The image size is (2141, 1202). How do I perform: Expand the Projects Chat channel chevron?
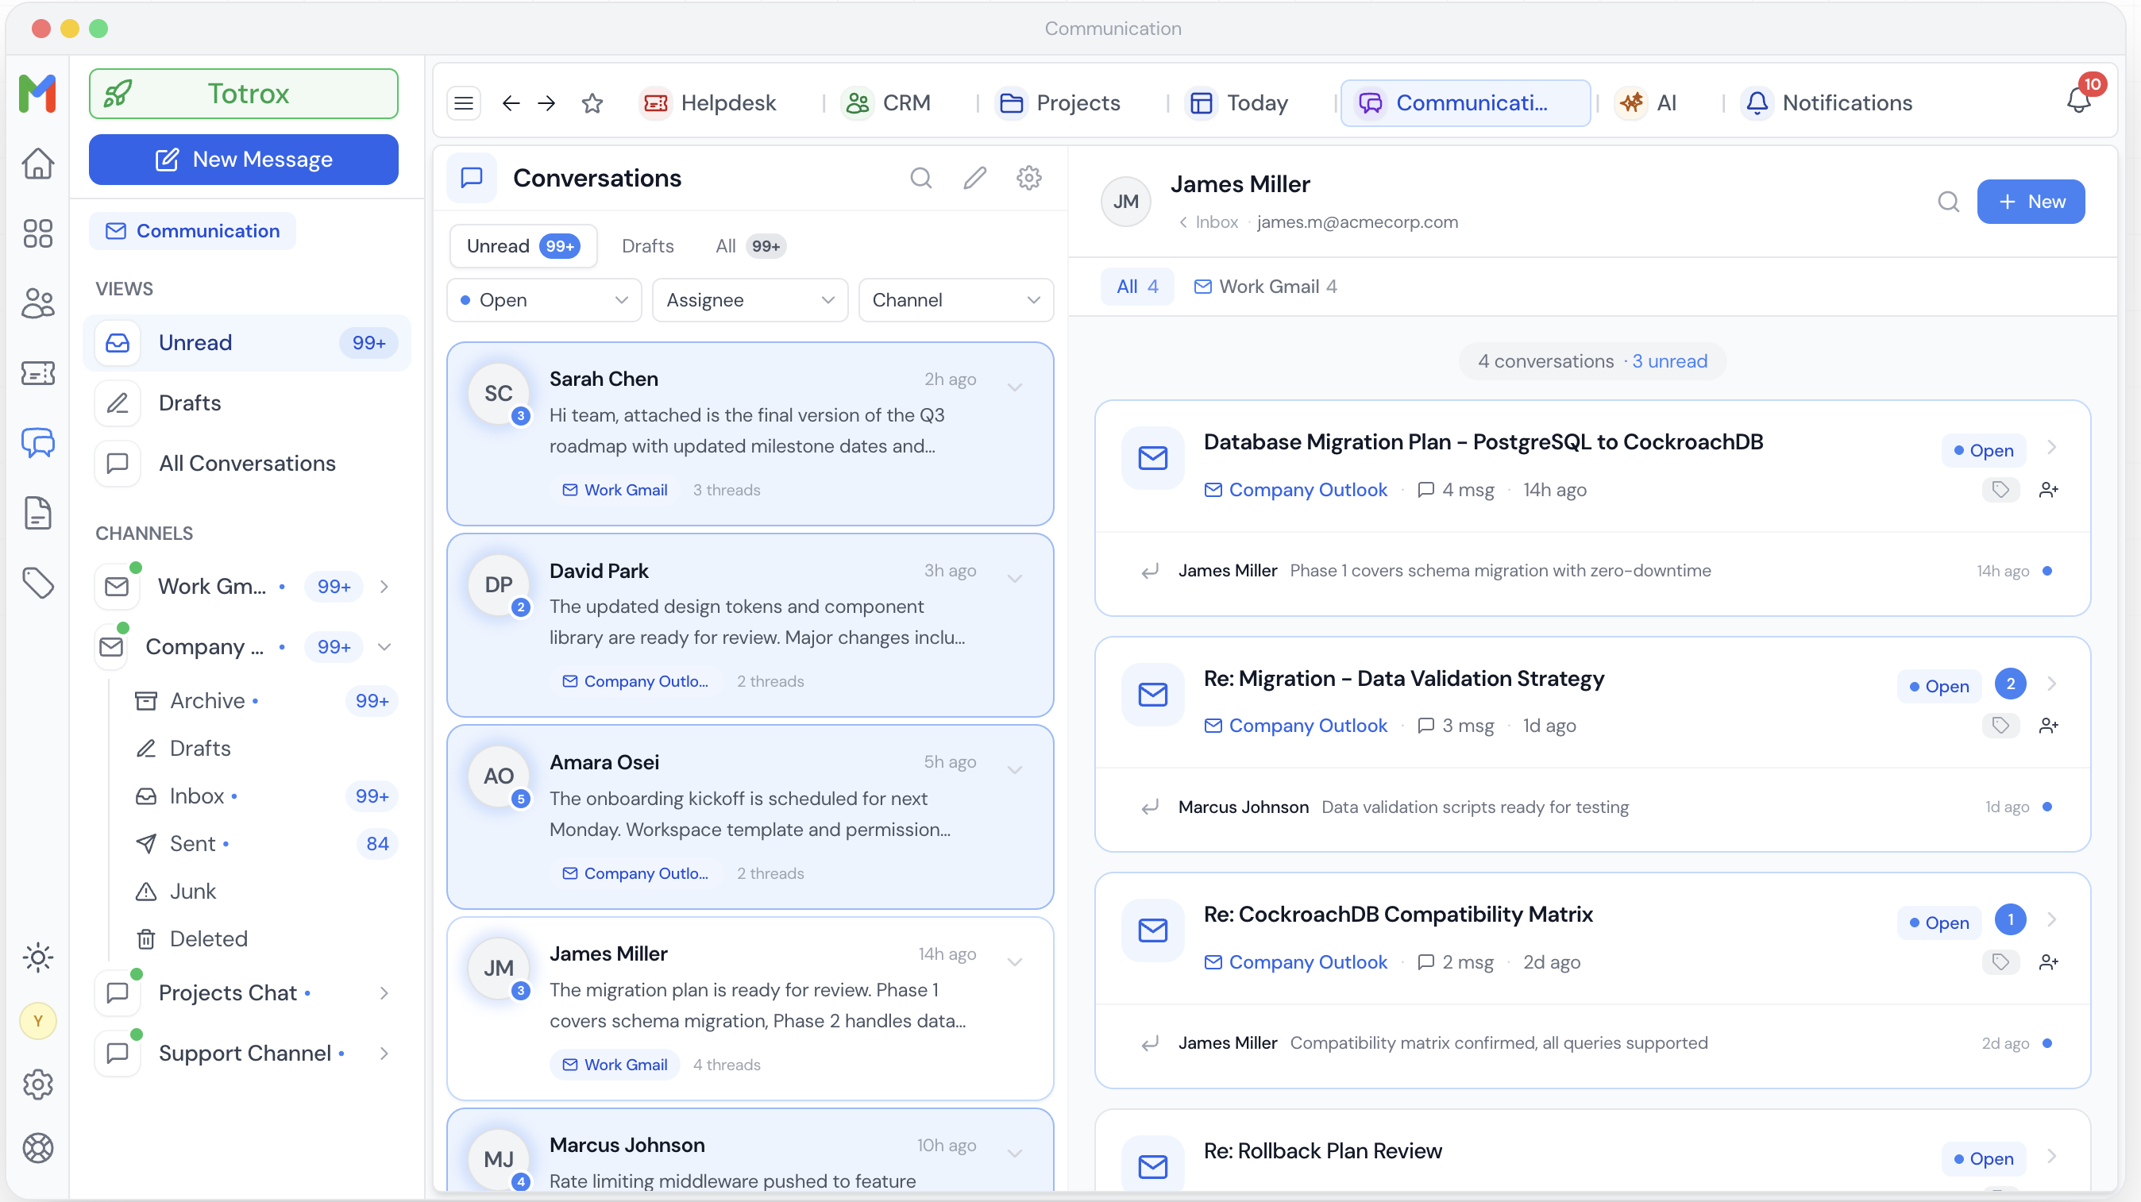pyautogui.click(x=384, y=992)
